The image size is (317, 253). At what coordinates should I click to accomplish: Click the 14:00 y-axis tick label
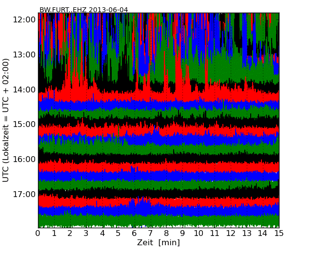[x=24, y=90]
